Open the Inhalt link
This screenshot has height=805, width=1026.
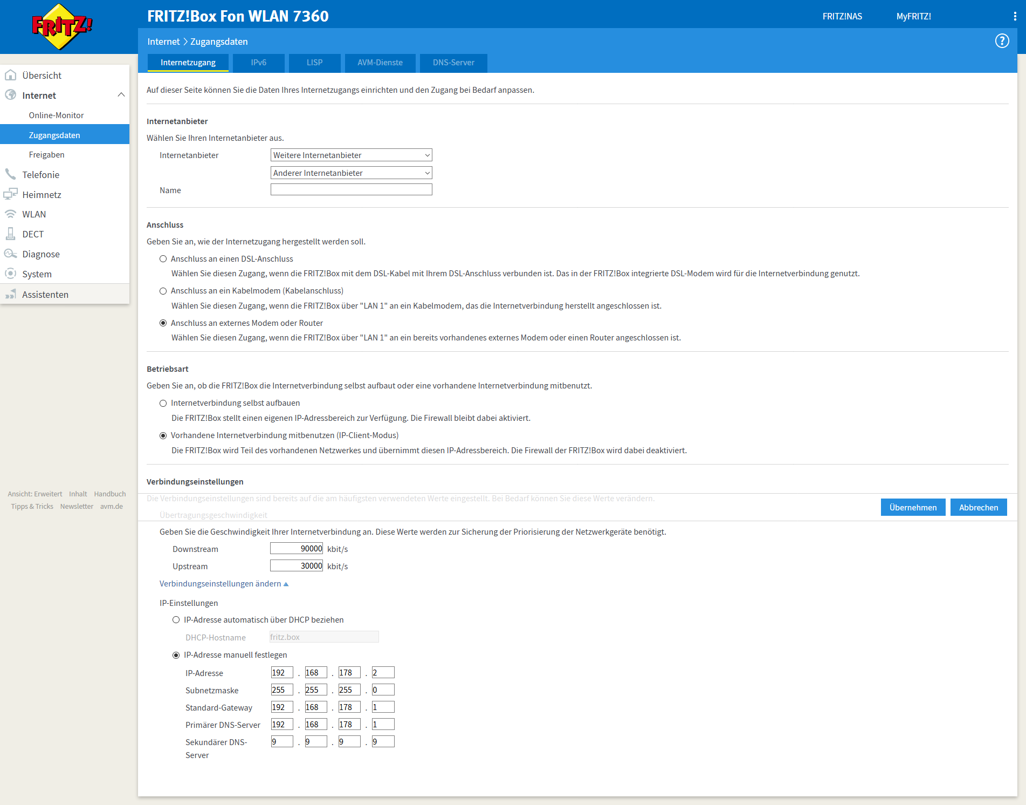coord(78,494)
